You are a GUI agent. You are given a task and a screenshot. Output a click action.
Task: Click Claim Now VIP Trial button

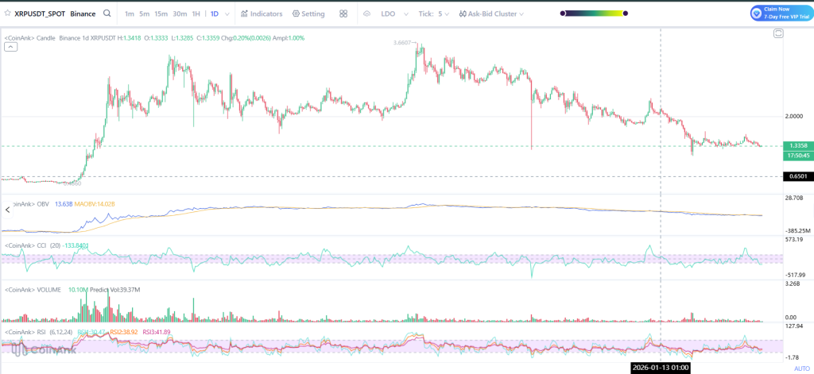pos(778,13)
